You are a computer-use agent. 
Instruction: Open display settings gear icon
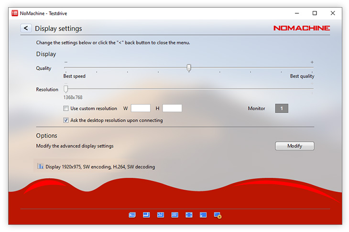click(218, 215)
